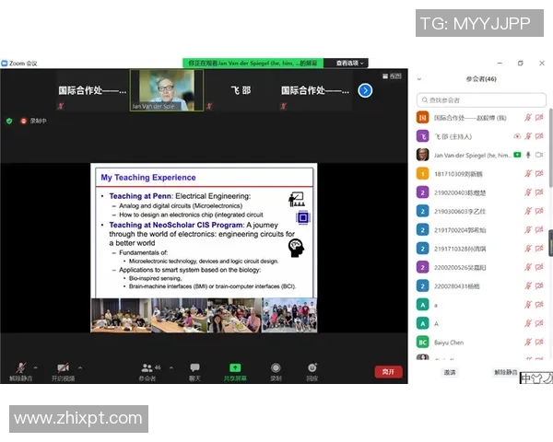553x442 pixels.
Task: Click the Zoom logo in title bar
Action: click(5, 64)
